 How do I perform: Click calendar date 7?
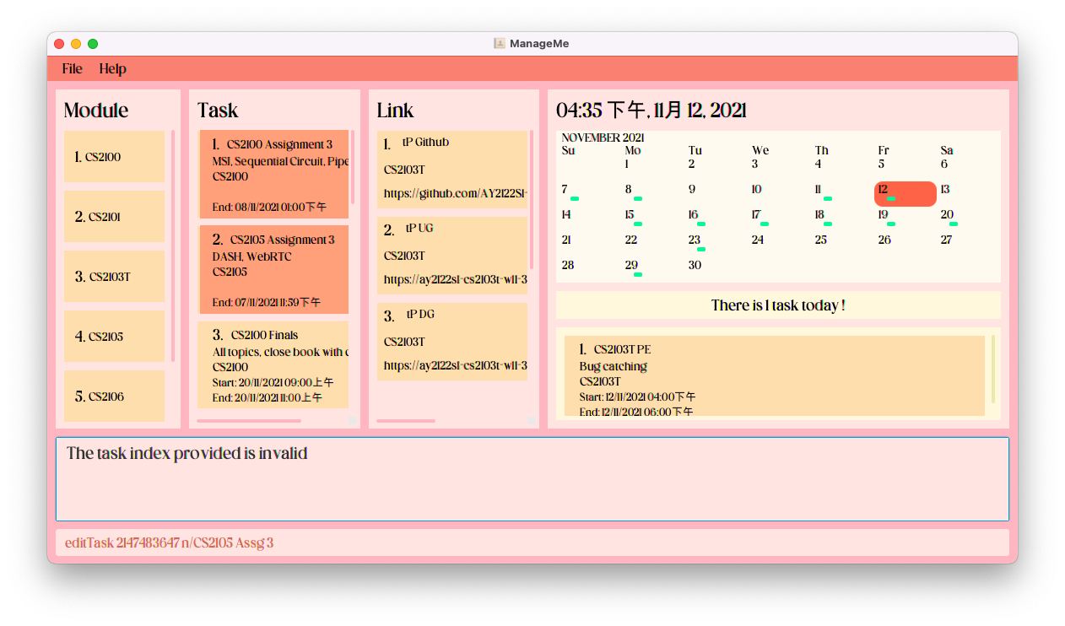(565, 189)
